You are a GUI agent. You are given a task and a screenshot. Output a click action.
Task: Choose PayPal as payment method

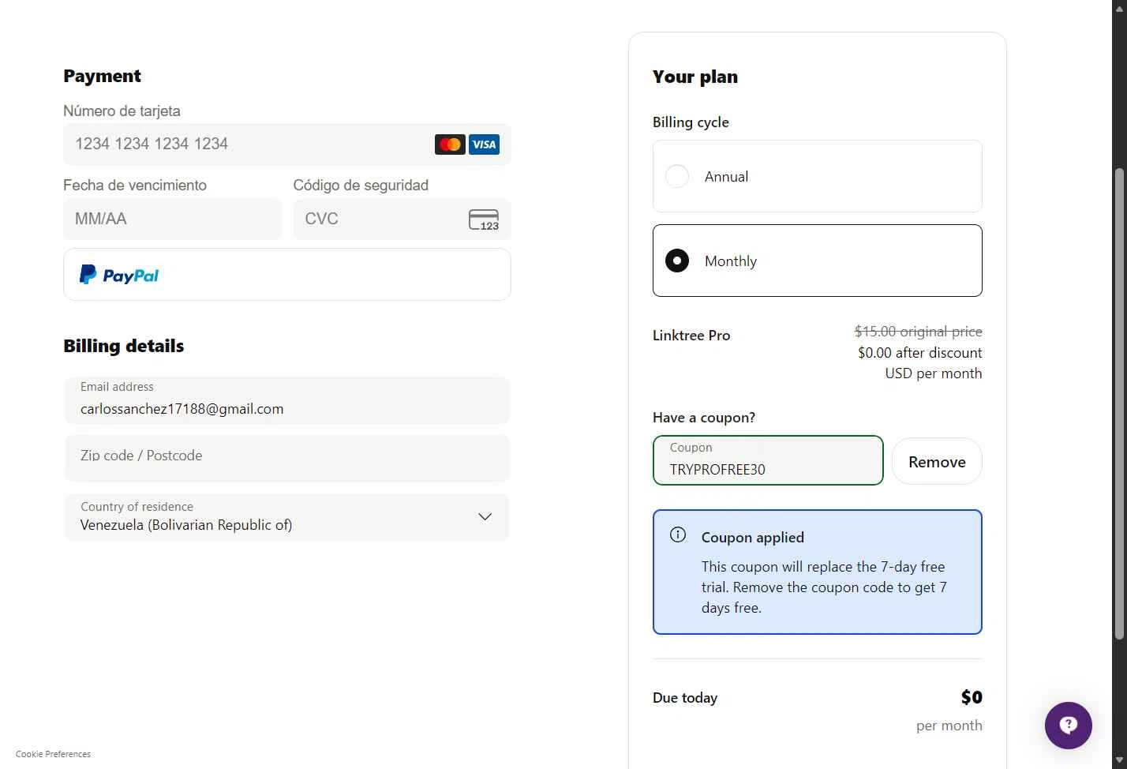tap(287, 275)
